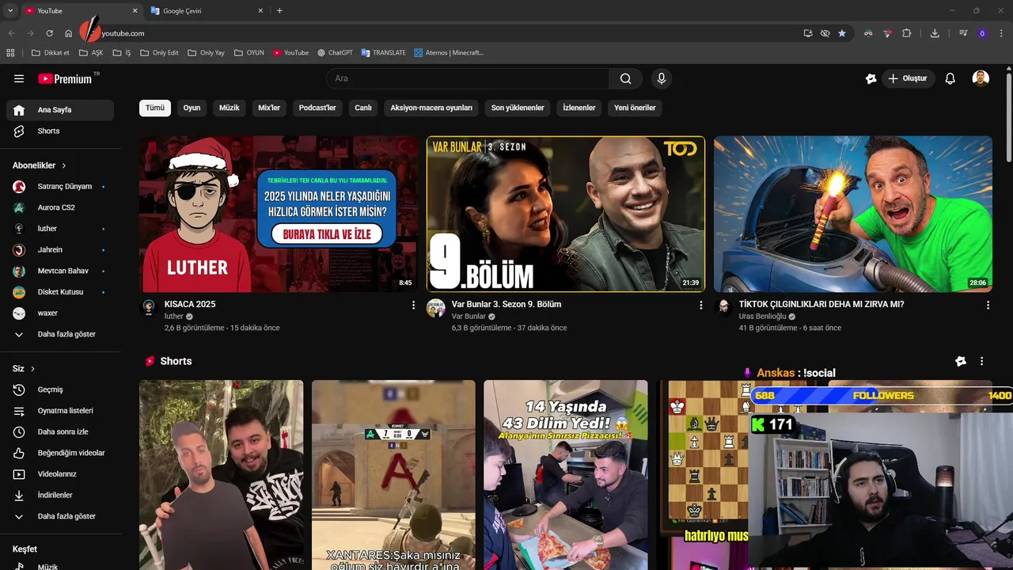Click the browser back arrow
The height and width of the screenshot is (570, 1013).
pos(11,33)
